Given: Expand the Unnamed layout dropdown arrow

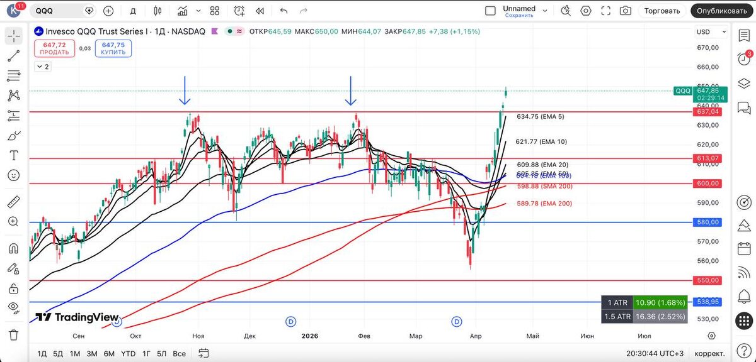Looking at the screenshot, I should click(546, 11).
